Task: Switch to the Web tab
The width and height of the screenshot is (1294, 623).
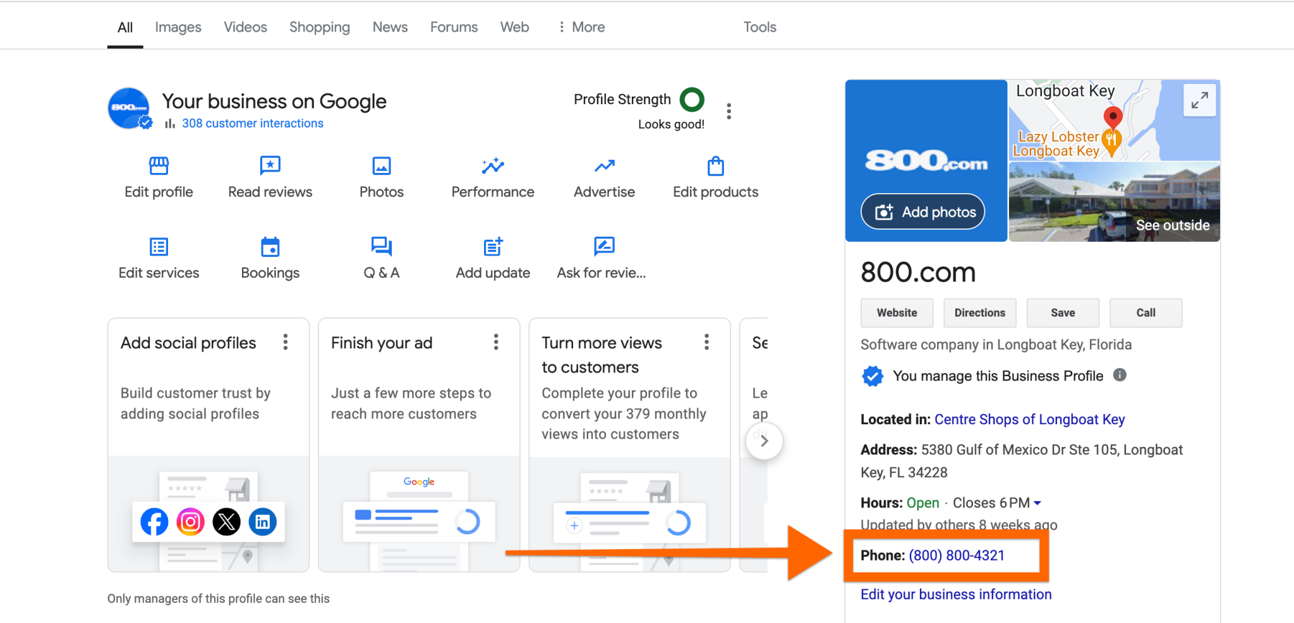Action: (x=514, y=27)
